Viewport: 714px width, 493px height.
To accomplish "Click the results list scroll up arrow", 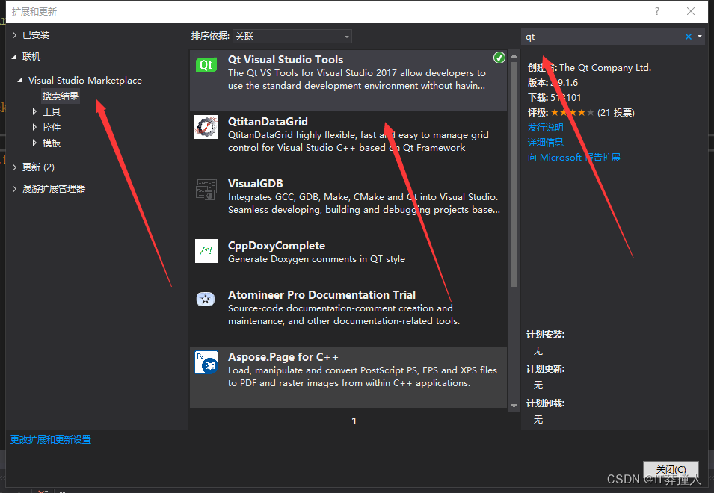I will point(514,55).
